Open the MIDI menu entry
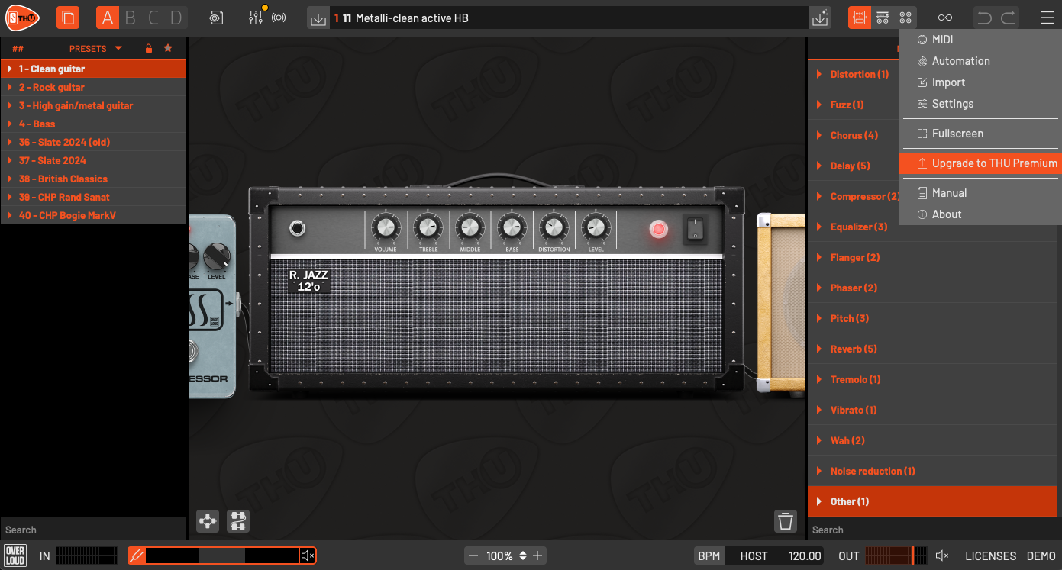 tap(980, 40)
